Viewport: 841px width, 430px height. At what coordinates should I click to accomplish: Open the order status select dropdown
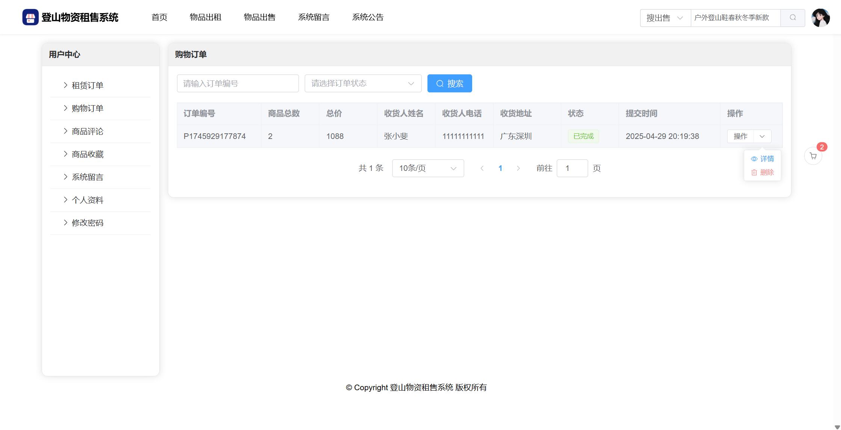point(362,83)
